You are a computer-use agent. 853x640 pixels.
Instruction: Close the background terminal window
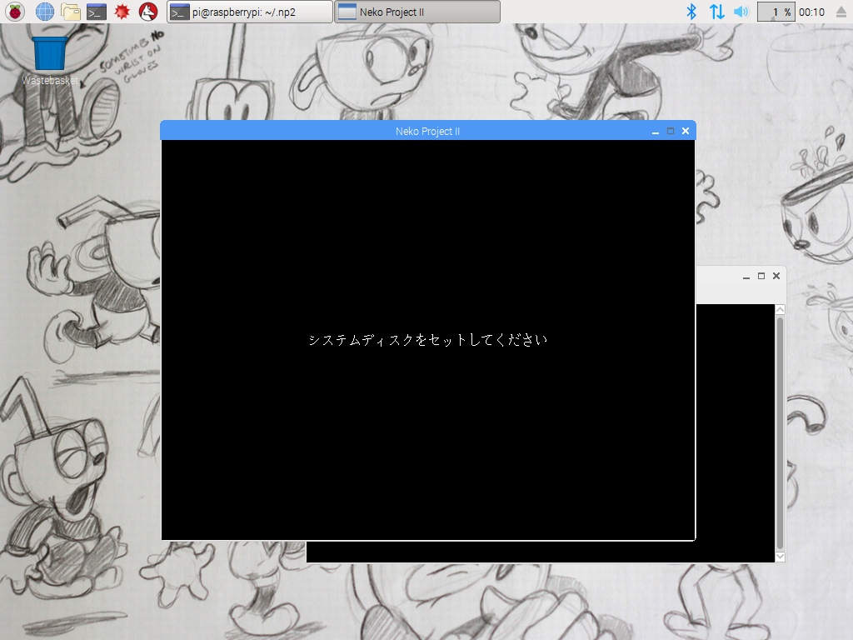point(776,276)
